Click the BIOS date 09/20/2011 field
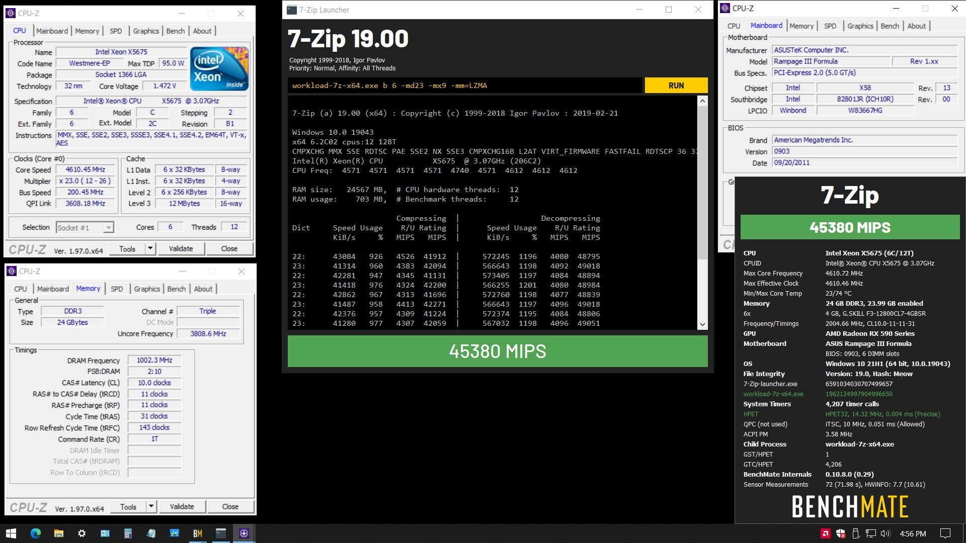 (864, 163)
